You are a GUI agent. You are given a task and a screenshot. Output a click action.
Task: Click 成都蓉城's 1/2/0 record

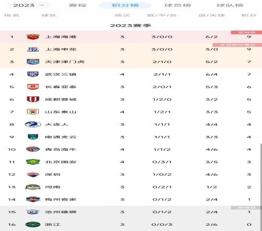pyautogui.click(x=162, y=99)
